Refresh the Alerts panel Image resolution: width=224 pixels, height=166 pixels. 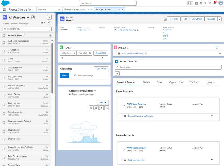(217, 47)
